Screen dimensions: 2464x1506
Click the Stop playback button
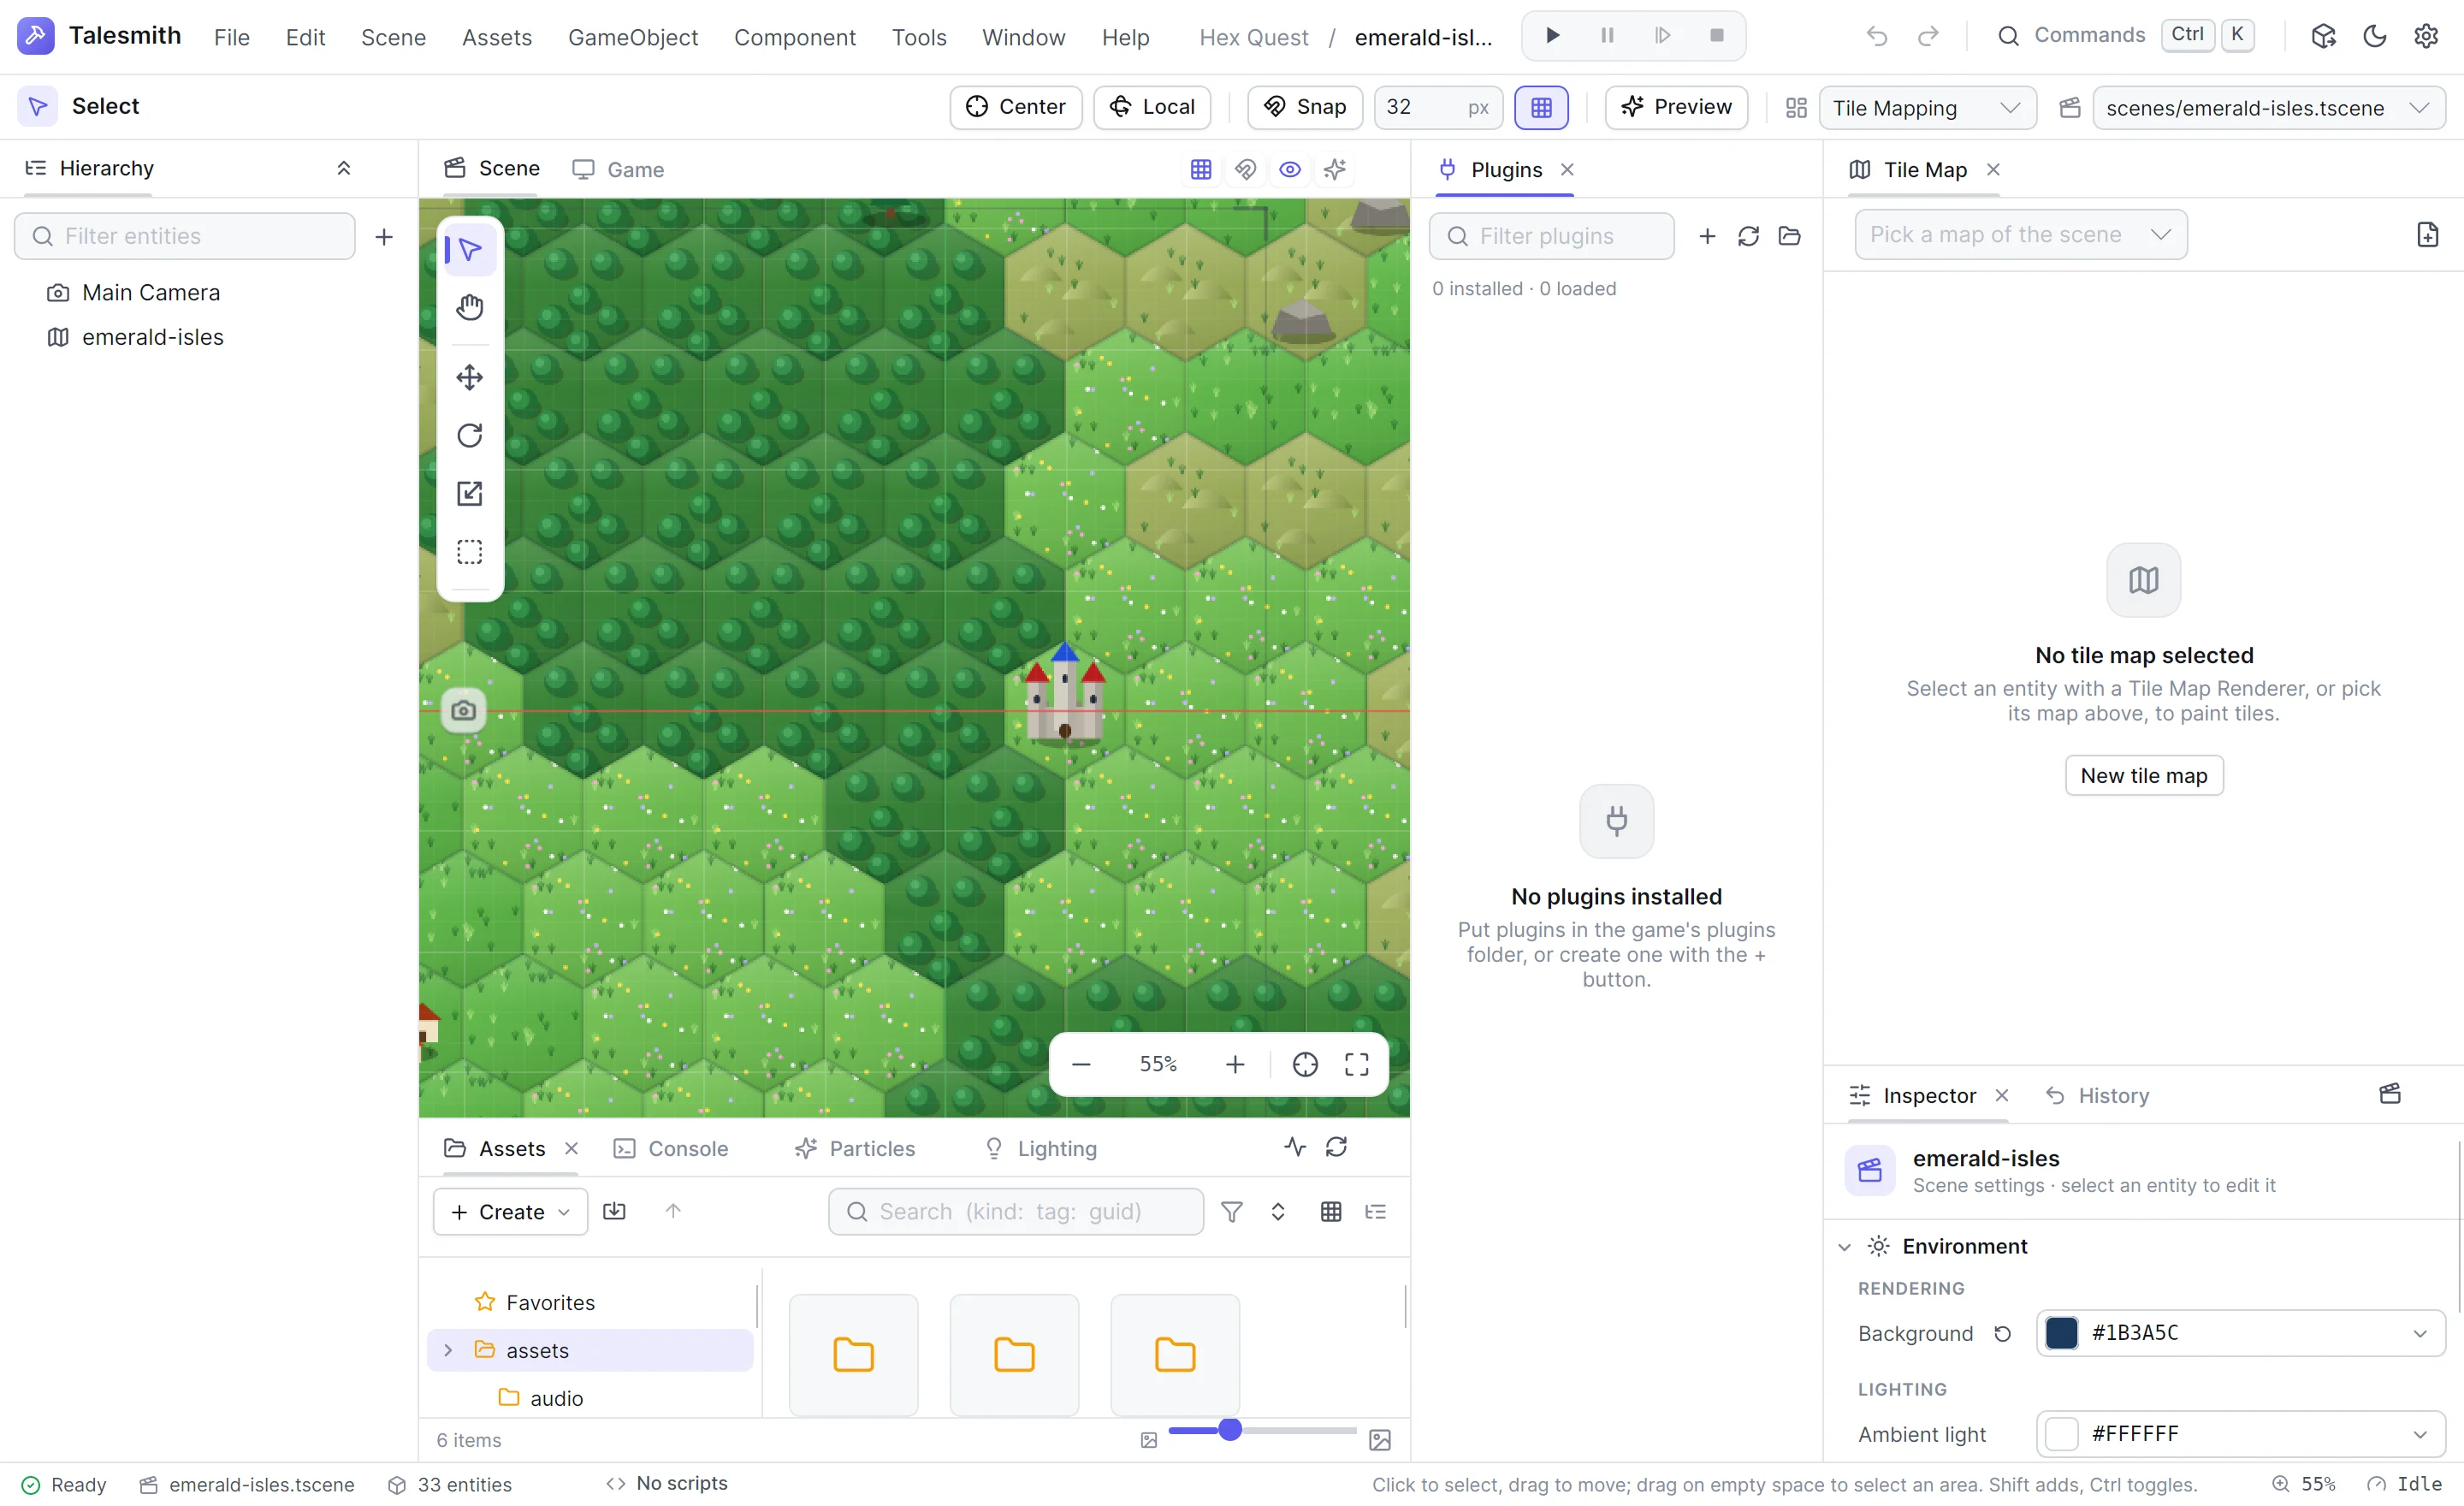pyautogui.click(x=1716, y=36)
